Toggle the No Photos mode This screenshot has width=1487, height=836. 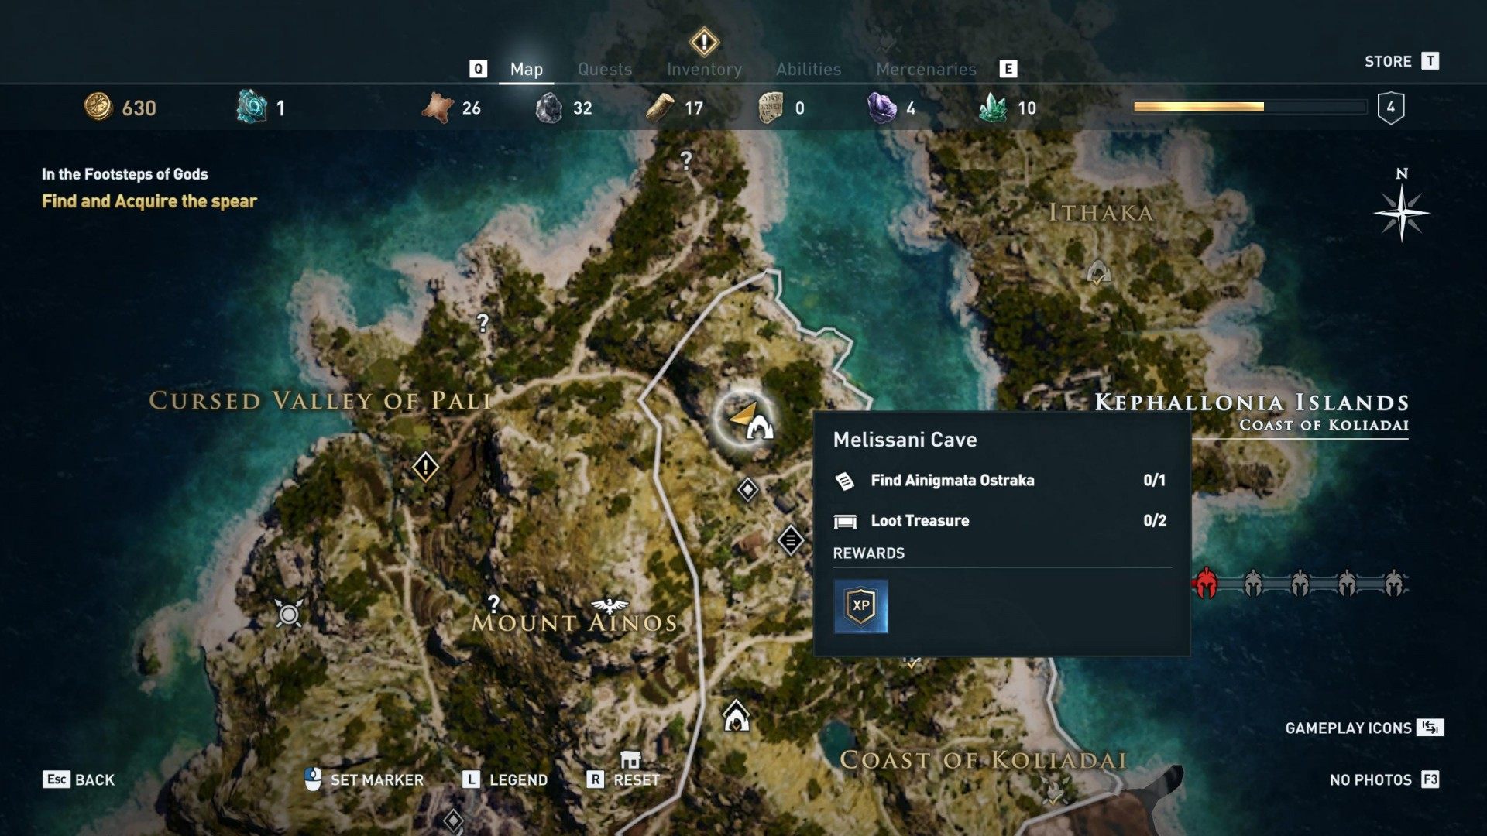(x=1384, y=779)
